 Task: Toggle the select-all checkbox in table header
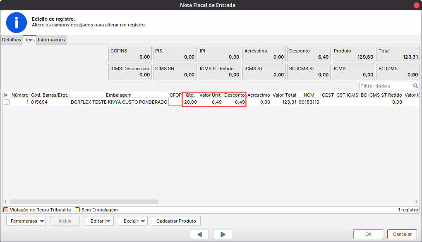pos(6,95)
